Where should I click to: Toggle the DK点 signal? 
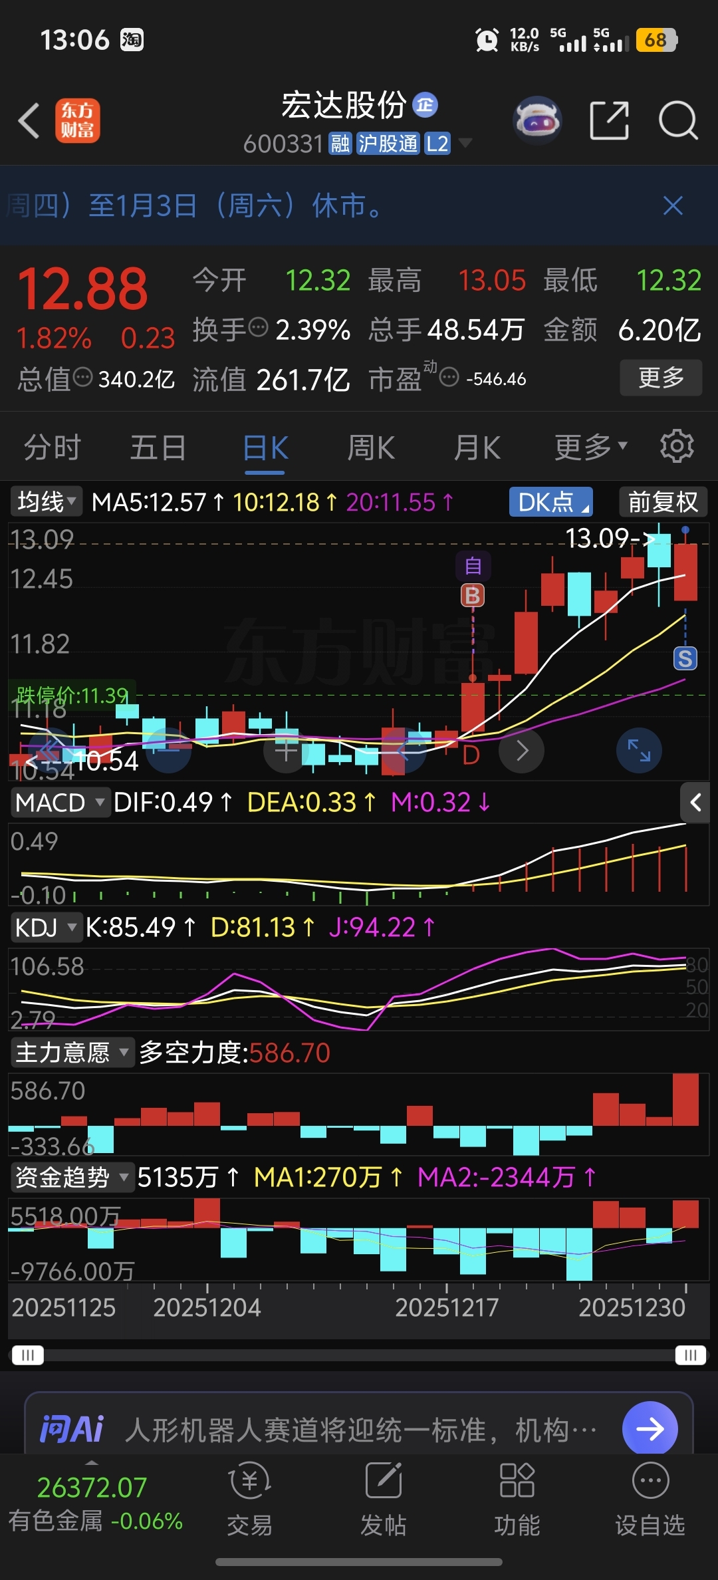point(551,502)
